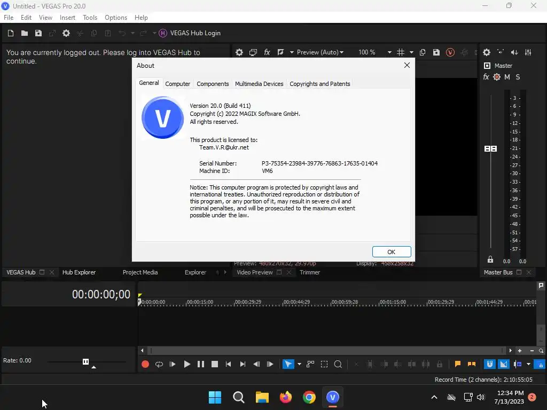The height and width of the screenshot is (410, 547).
Task: Close the About dialog with X
Action: 407,65
